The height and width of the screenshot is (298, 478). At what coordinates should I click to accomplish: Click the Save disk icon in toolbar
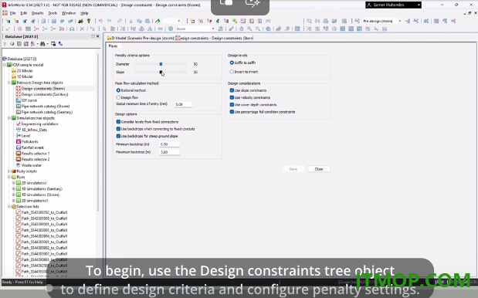click(53, 21)
